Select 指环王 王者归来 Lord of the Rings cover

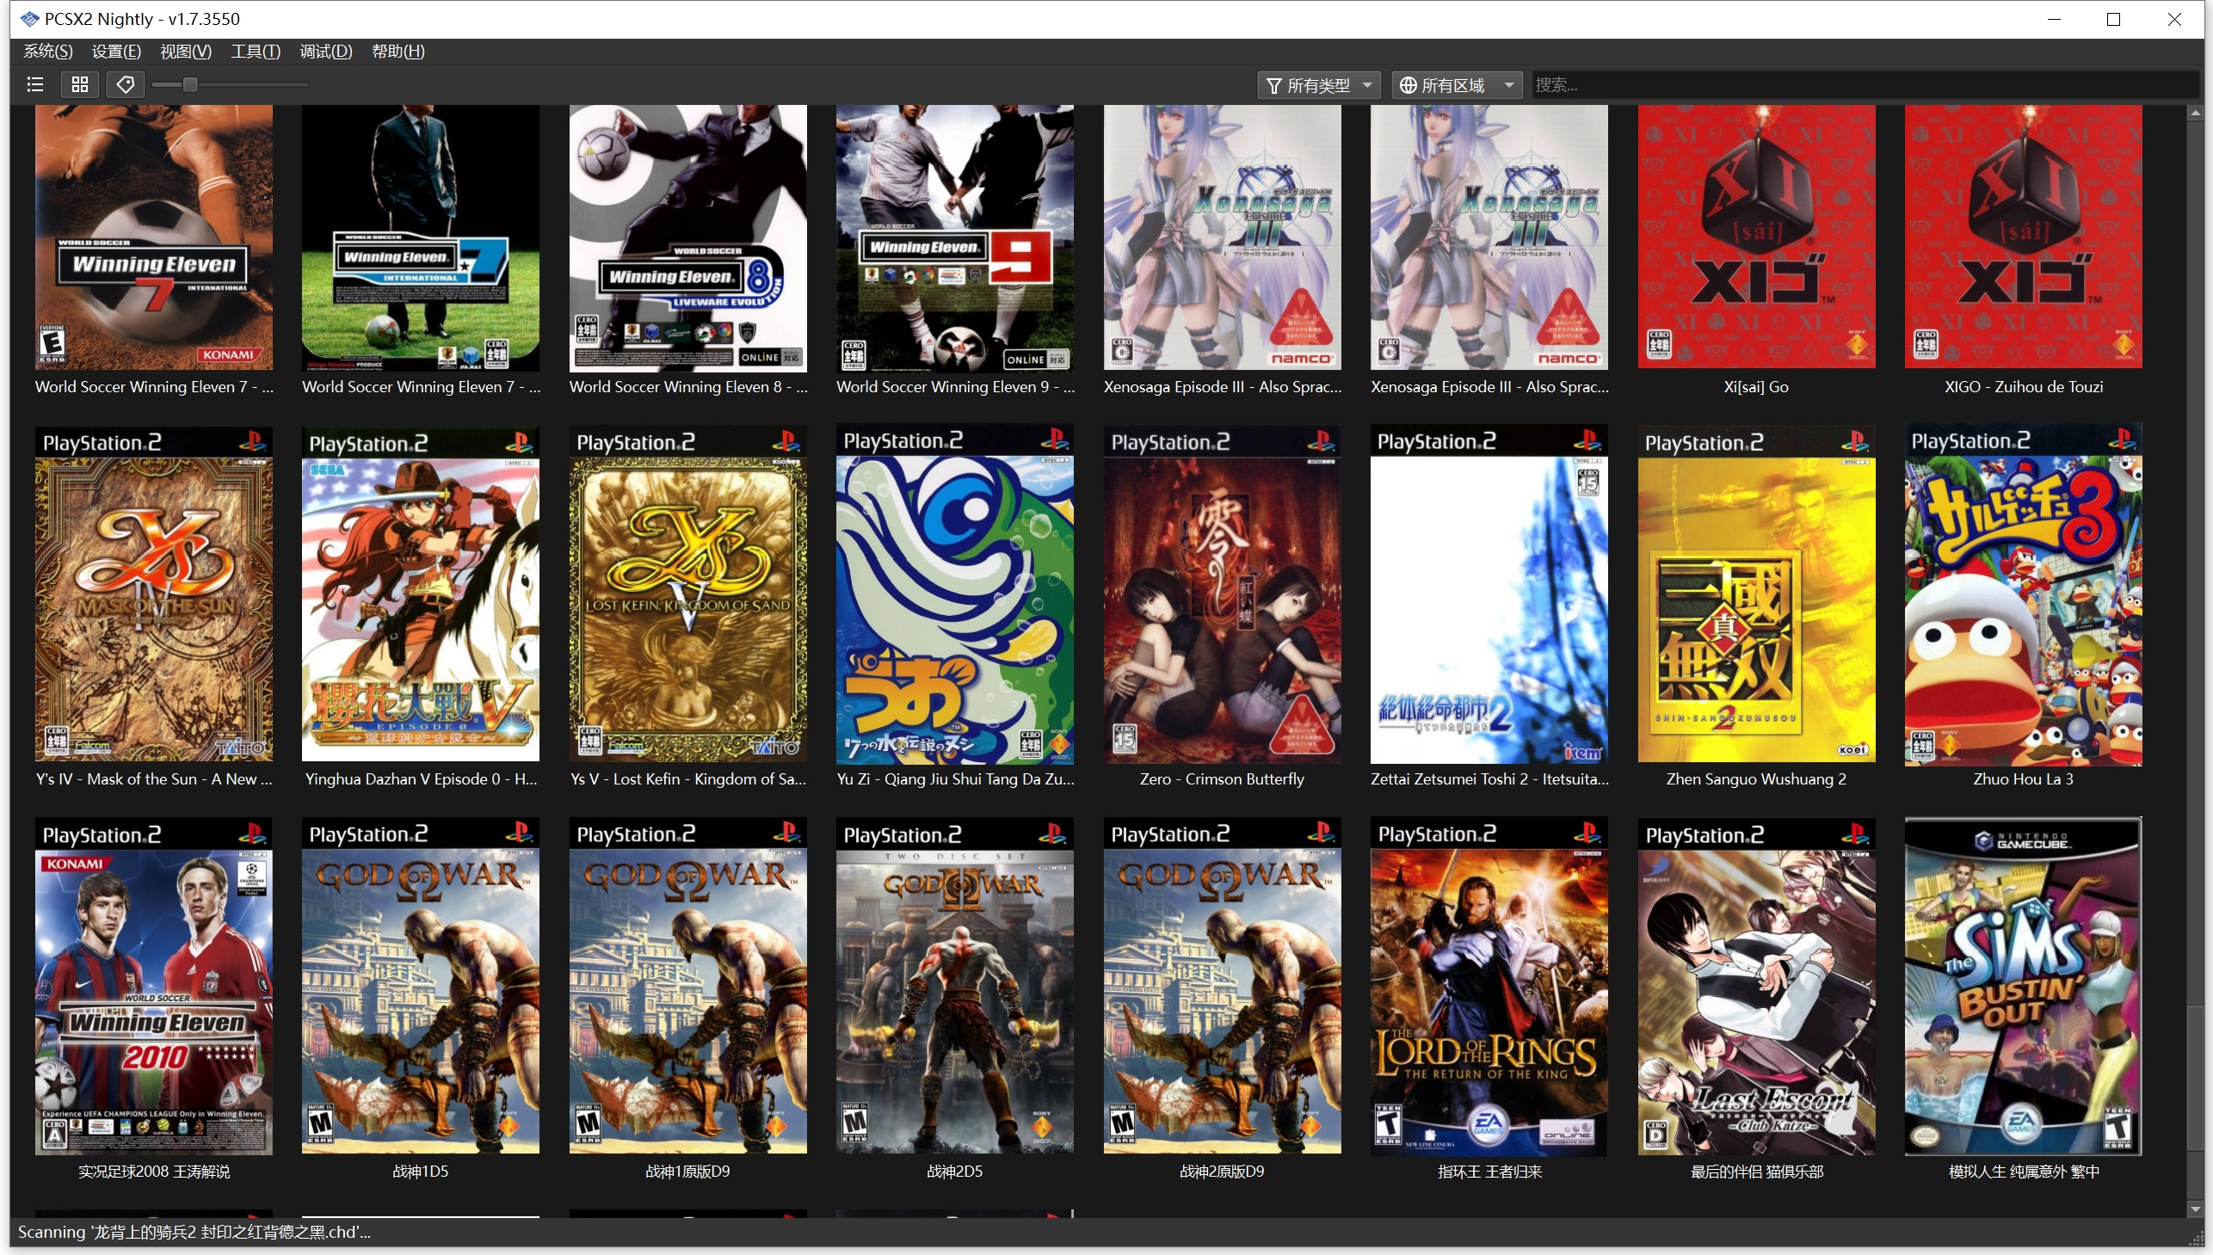coord(1489,986)
